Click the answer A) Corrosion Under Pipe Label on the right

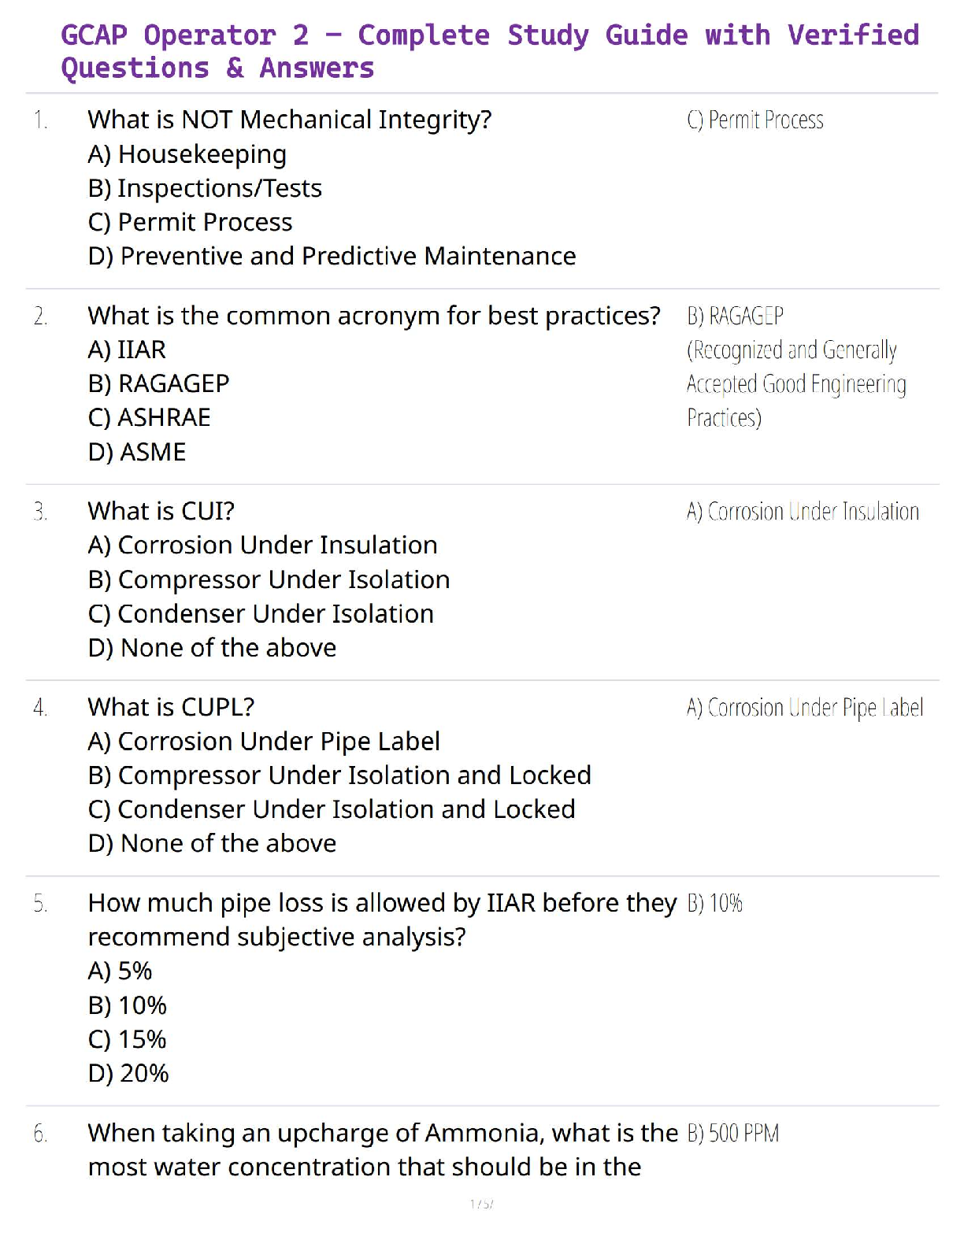coord(804,709)
